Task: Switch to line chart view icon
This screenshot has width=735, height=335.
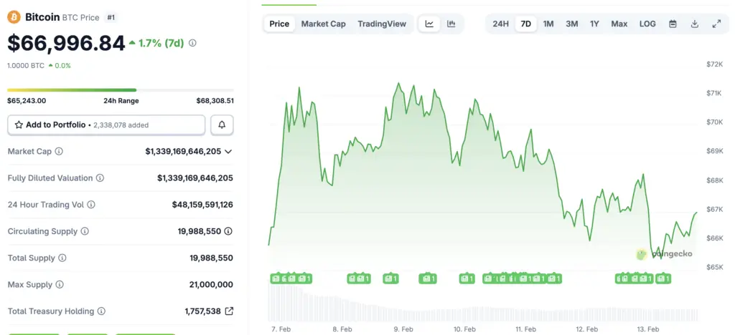Action: 429,24
